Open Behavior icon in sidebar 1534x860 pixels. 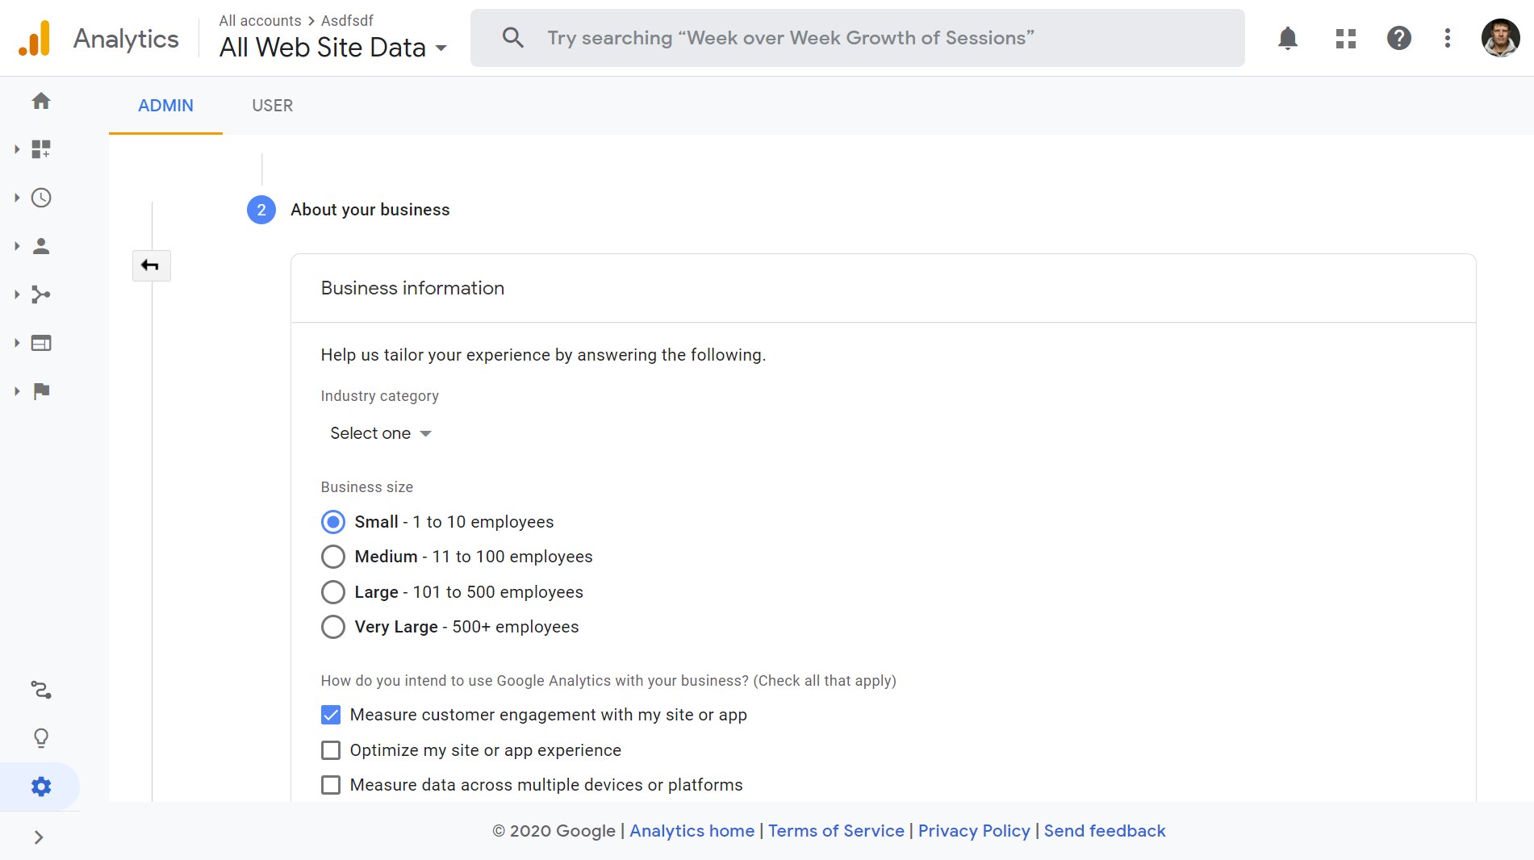(x=41, y=343)
